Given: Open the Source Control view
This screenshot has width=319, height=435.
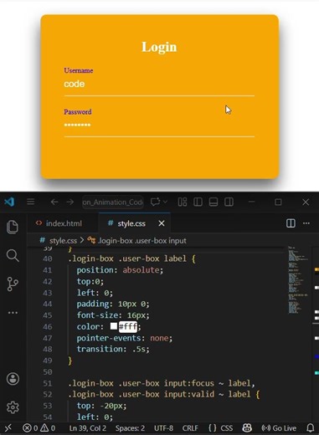Looking at the screenshot, I should point(13,284).
